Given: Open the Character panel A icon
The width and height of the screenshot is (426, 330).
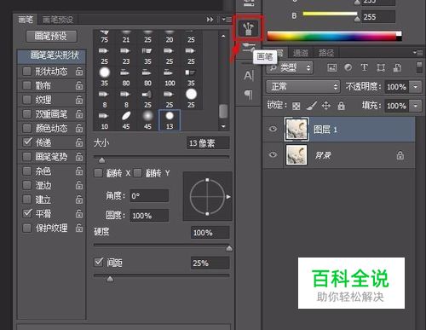Looking at the screenshot, I should [249, 76].
